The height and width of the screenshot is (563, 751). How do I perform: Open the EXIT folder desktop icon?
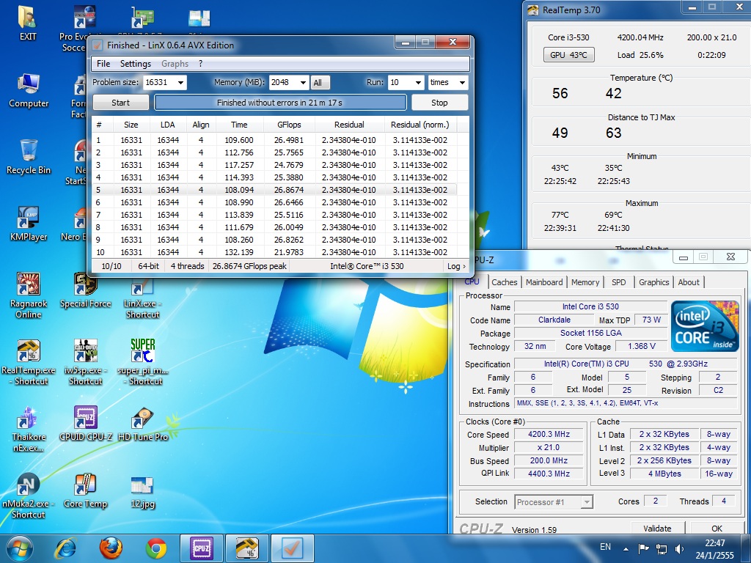pyautogui.click(x=28, y=23)
